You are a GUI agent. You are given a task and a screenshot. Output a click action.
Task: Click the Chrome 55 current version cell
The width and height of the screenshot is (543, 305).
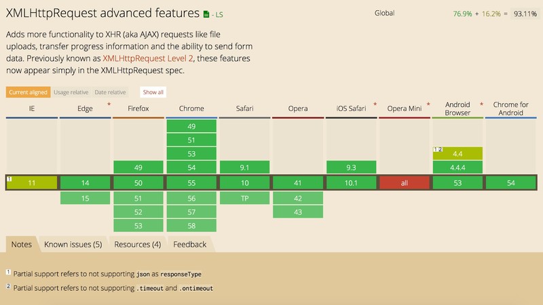(191, 182)
